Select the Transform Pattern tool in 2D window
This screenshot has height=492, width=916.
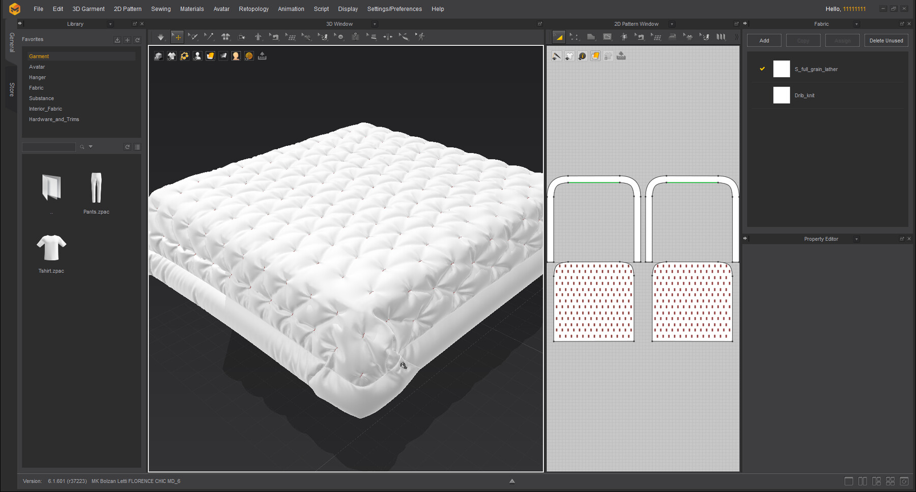(x=559, y=37)
